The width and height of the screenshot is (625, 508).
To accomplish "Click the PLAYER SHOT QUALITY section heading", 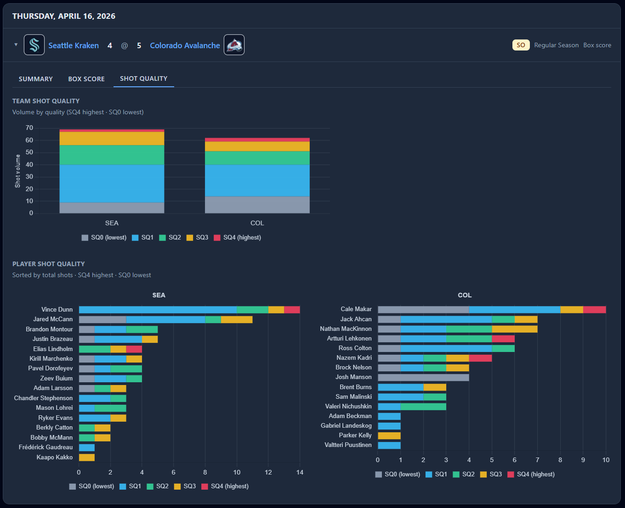I will [49, 264].
